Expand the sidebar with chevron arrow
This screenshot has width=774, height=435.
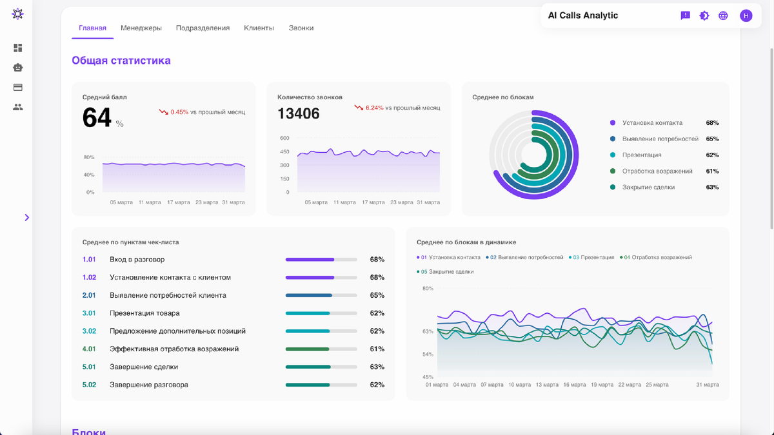26,218
